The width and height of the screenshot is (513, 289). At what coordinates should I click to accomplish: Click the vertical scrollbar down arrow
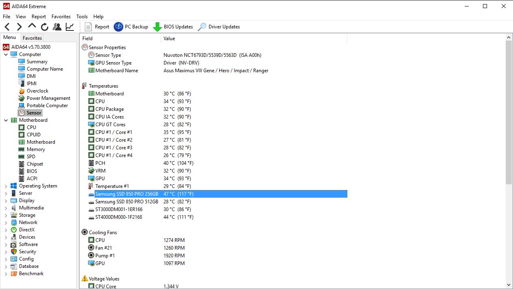point(509,285)
